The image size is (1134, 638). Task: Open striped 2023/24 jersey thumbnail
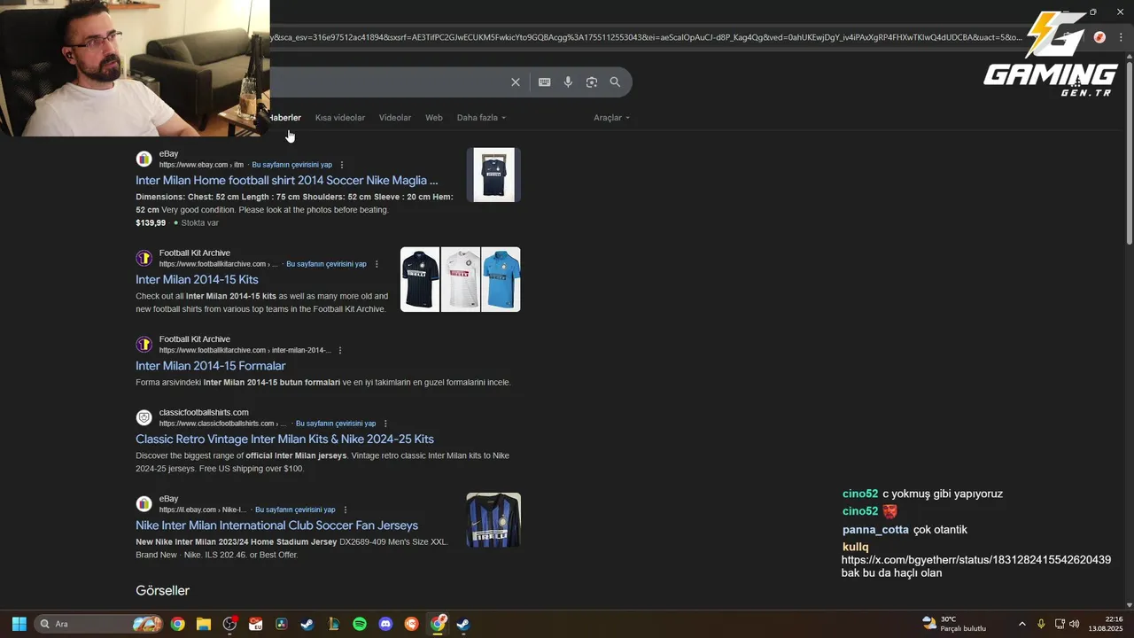point(493,520)
